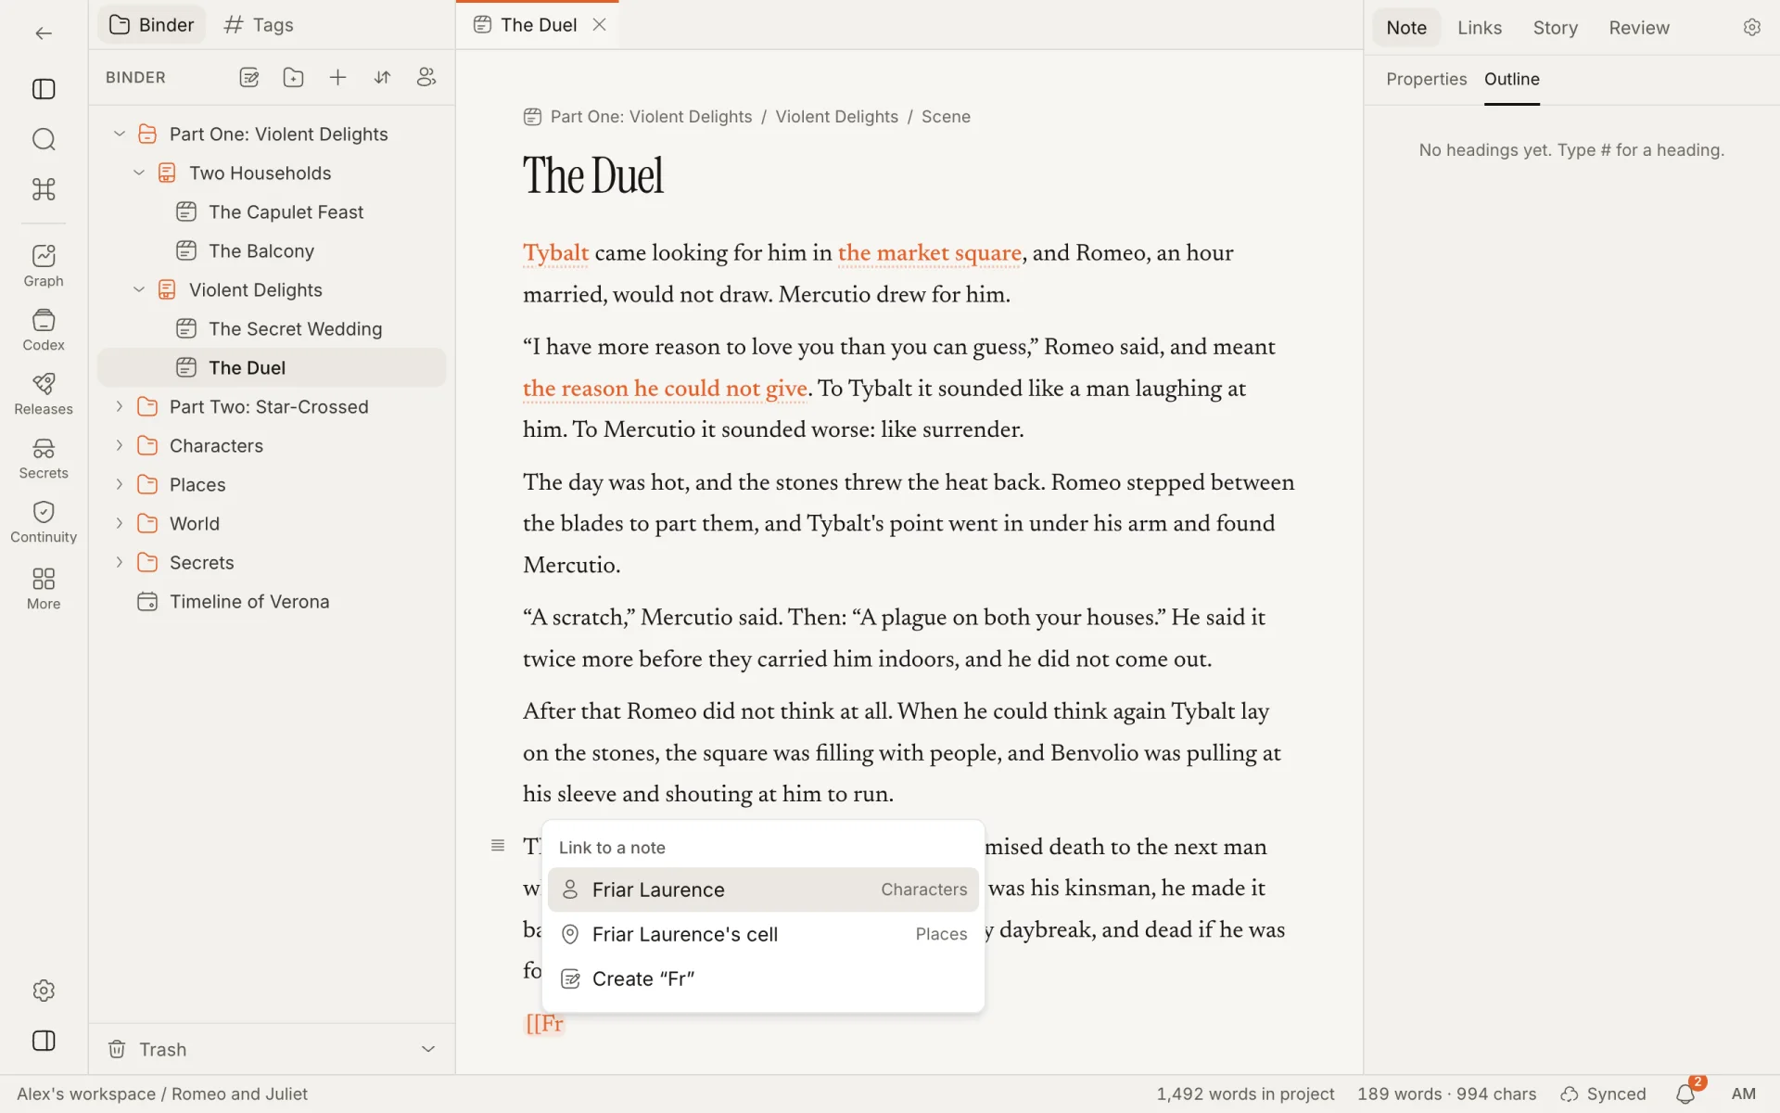Open settings gear in left sidebar
Viewport: 1780px width, 1113px height.
(44, 991)
